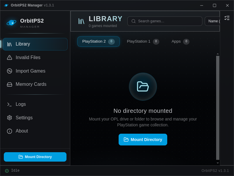Click the Memory Cards drive icon
234x176 pixels.
click(x=9, y=84)
